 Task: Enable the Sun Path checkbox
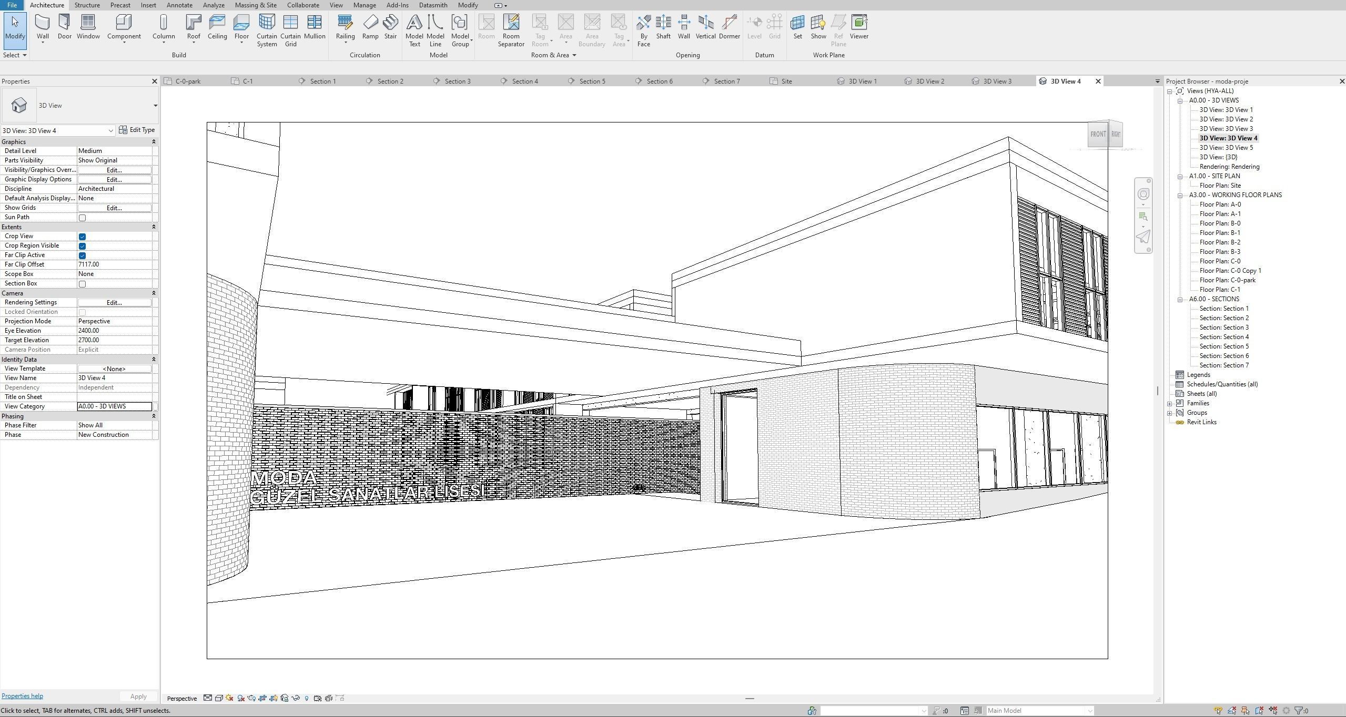[x=82, y=218]
